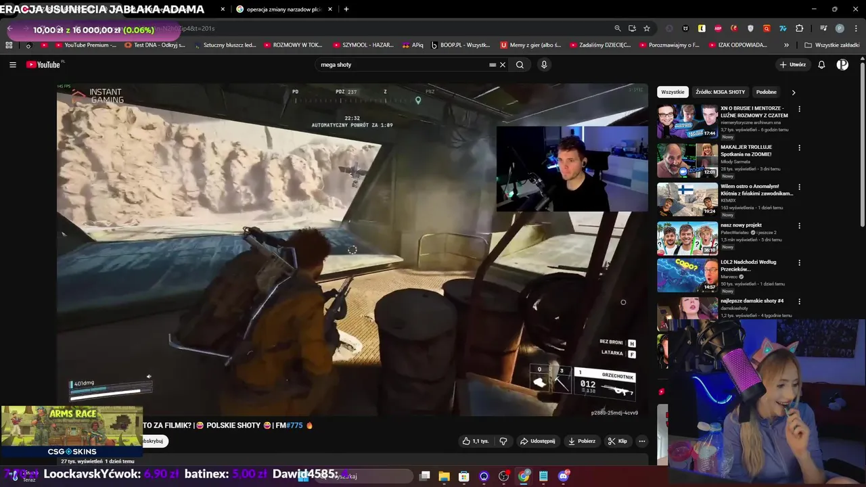The width and height of the screenshot is (866, 487).
Task: Start voice search with the microphone
Action: [544, 65]
